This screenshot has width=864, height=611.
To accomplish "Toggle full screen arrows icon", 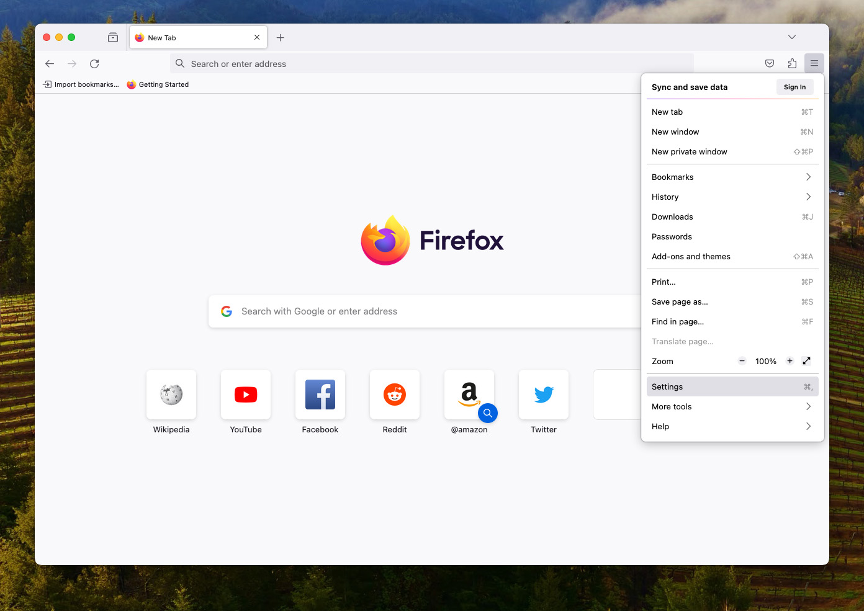I will tap(807, 361).
